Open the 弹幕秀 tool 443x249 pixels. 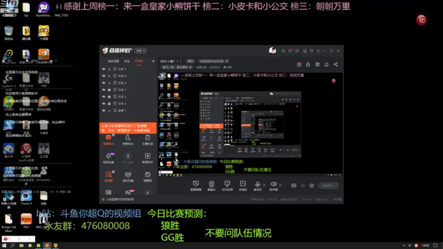(x=147, y=177)
